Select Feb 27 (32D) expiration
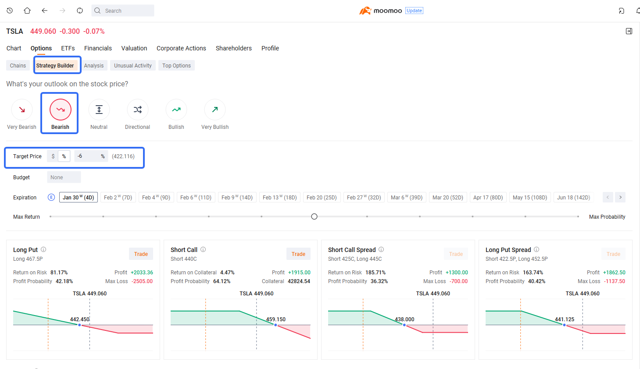640x369 pixels. point(364,197)
